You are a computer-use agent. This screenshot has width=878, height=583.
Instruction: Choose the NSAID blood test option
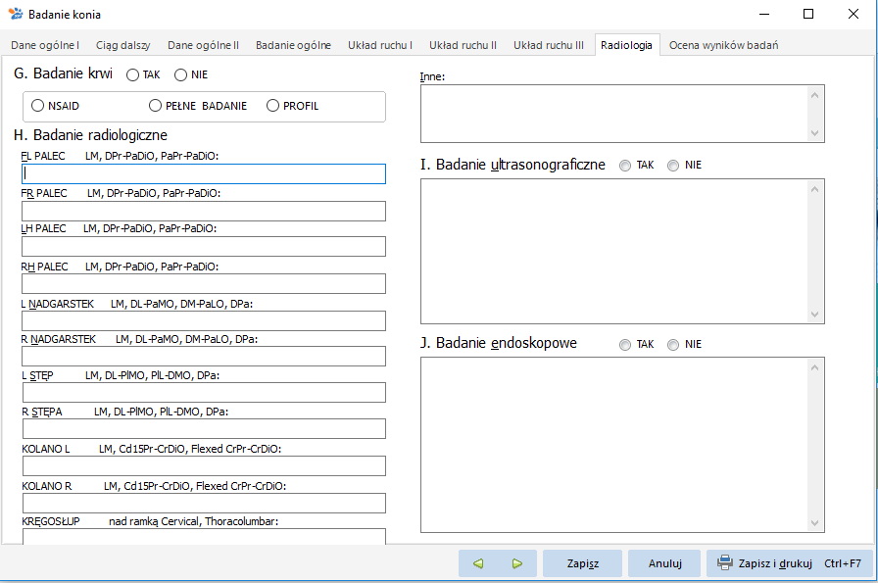pos(37,105)
